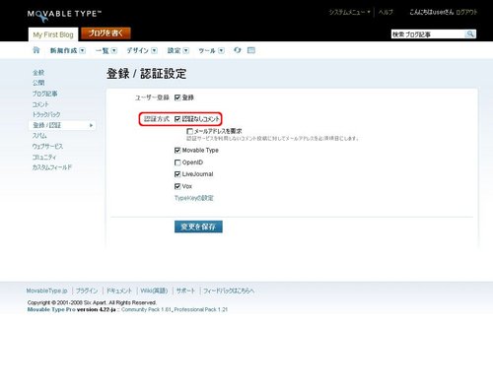493x388 pixels.
Task: Open the ツール dropdown menu
Action: (x=211, y=50)
